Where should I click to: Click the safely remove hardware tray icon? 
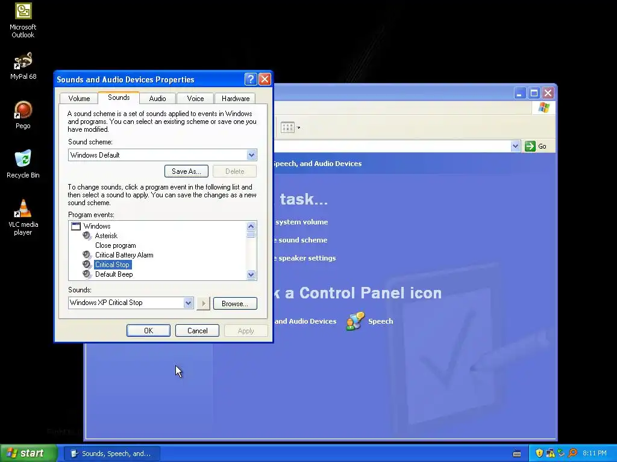click(561, 453)
